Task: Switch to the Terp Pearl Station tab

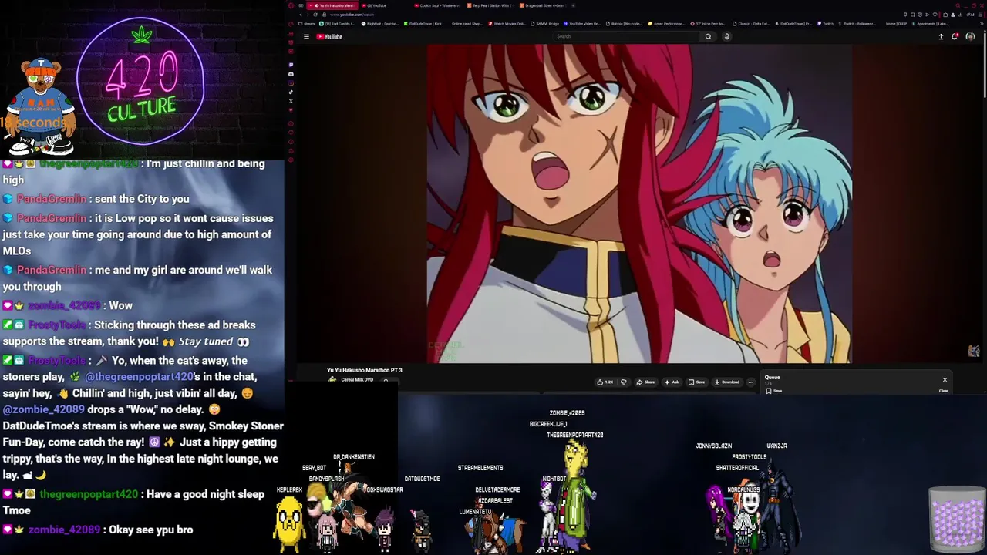Action: pos(490,5)
